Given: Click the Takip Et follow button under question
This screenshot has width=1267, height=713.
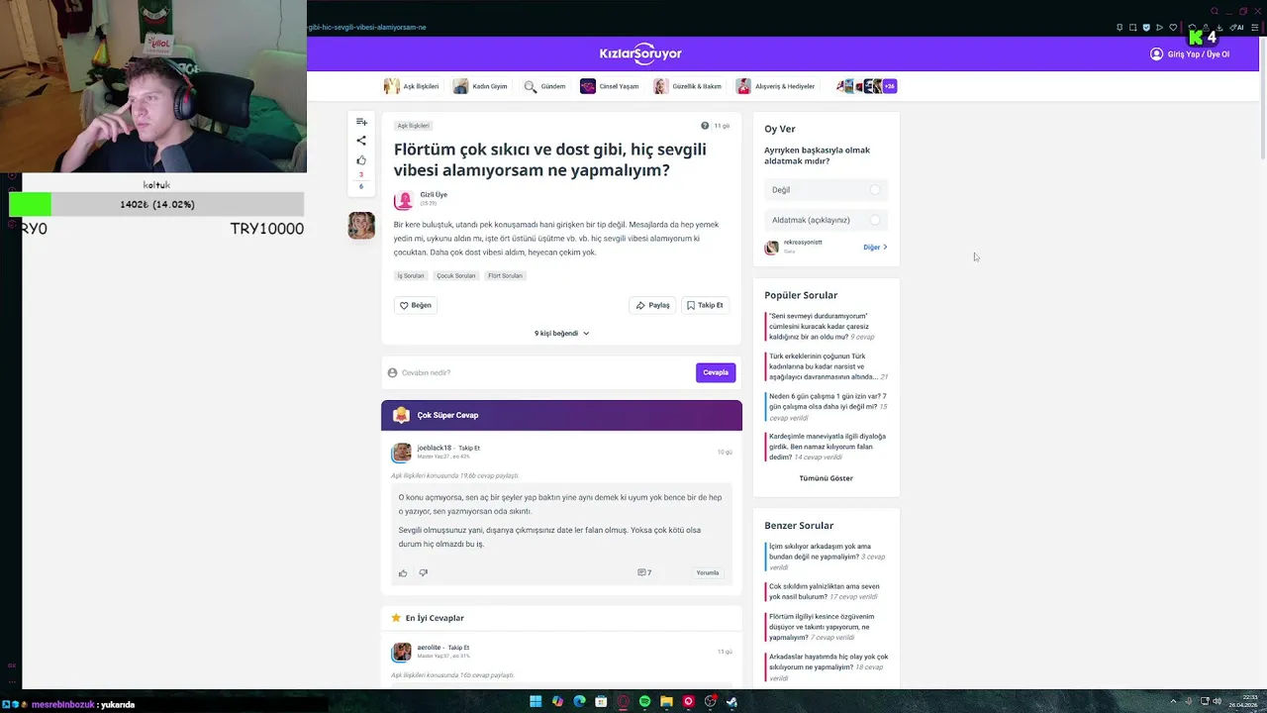Looking at the screenshot, I should tap(705, 305).
